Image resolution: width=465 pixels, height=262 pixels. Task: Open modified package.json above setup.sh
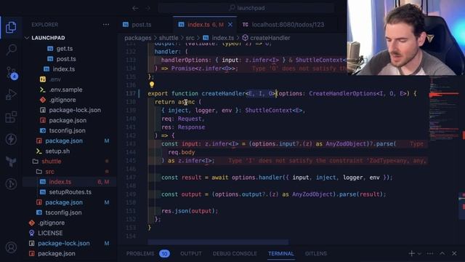[64, 140]
